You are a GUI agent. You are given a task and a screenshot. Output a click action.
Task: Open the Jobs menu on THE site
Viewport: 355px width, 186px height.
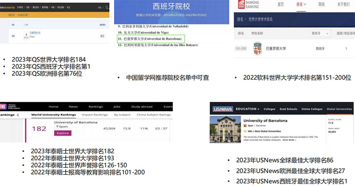coord(117,107)
